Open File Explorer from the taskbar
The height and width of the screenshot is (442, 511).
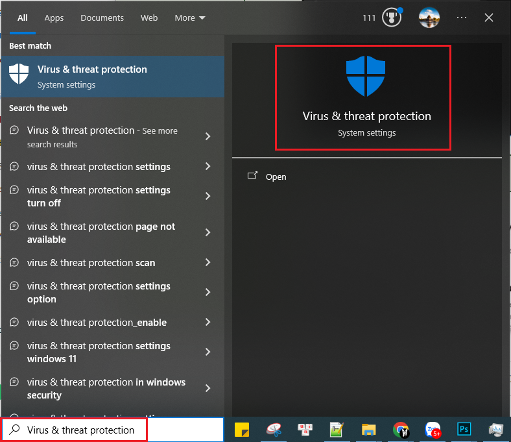pos(369,430)
